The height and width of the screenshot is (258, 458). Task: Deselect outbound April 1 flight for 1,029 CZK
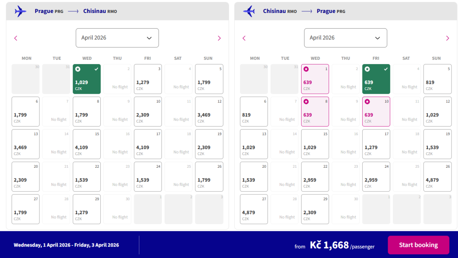tap(87, 79)
